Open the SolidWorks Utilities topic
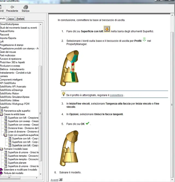 [x=10, y=100]
